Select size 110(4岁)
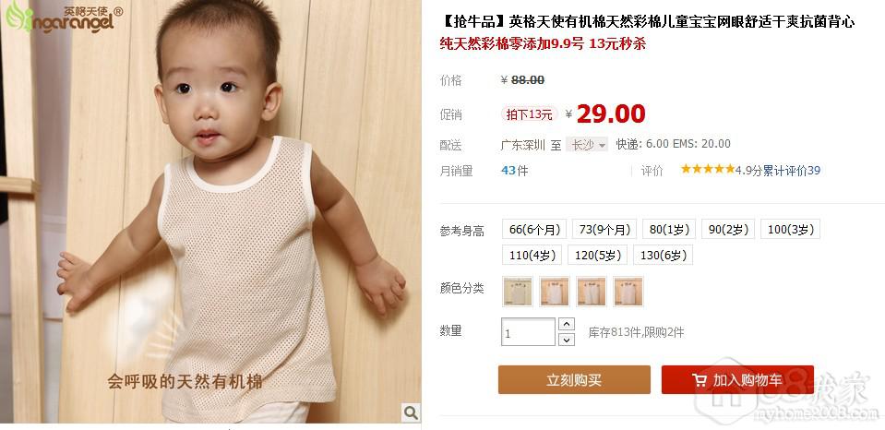 (532, 255)
